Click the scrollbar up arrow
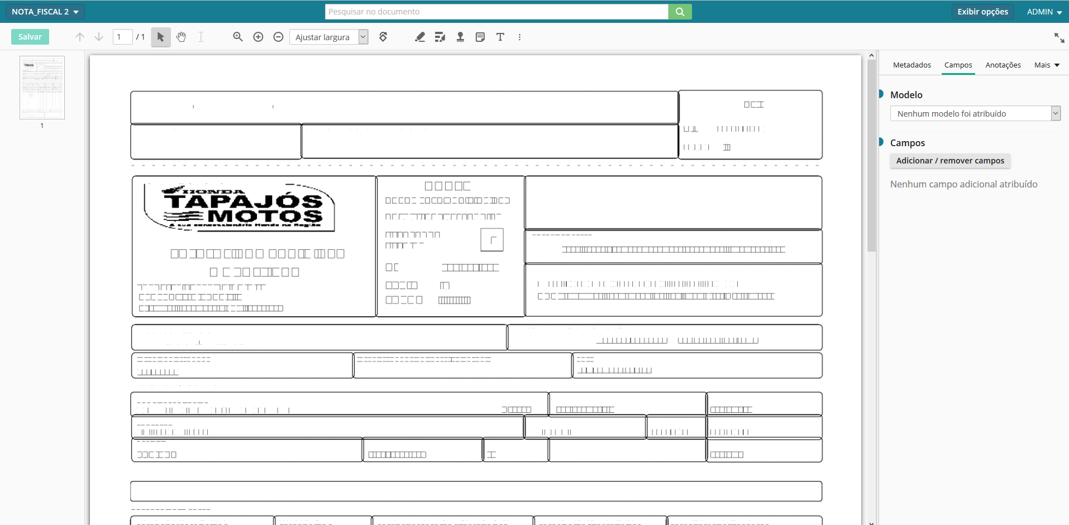Screen dimensions: 1069x525 (x=871, y=55)
